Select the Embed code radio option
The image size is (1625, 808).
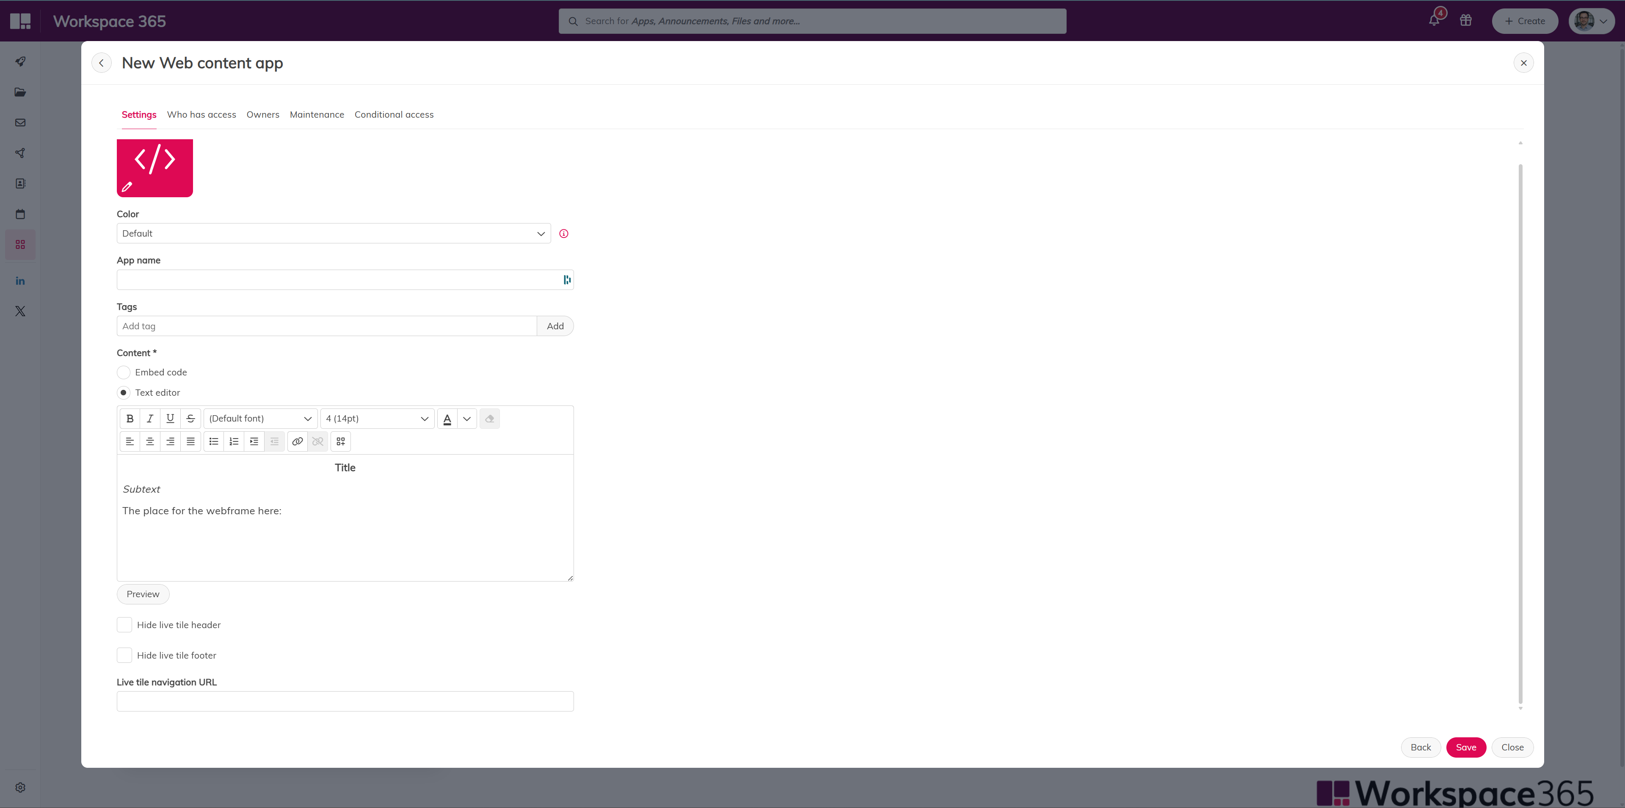(x=124, y=372)
